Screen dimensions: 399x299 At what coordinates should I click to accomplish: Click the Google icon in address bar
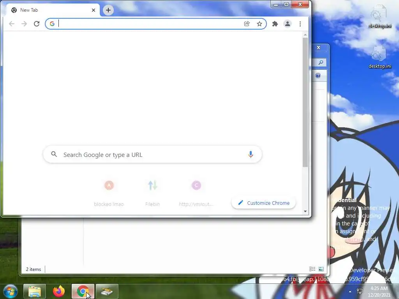point(52,24)
